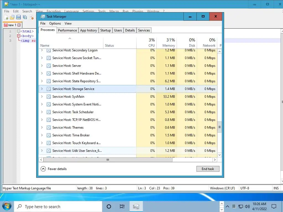Screen dimensions: 283x212
Task: Switch to the Startup tab
Action: (x=105, y=30)
